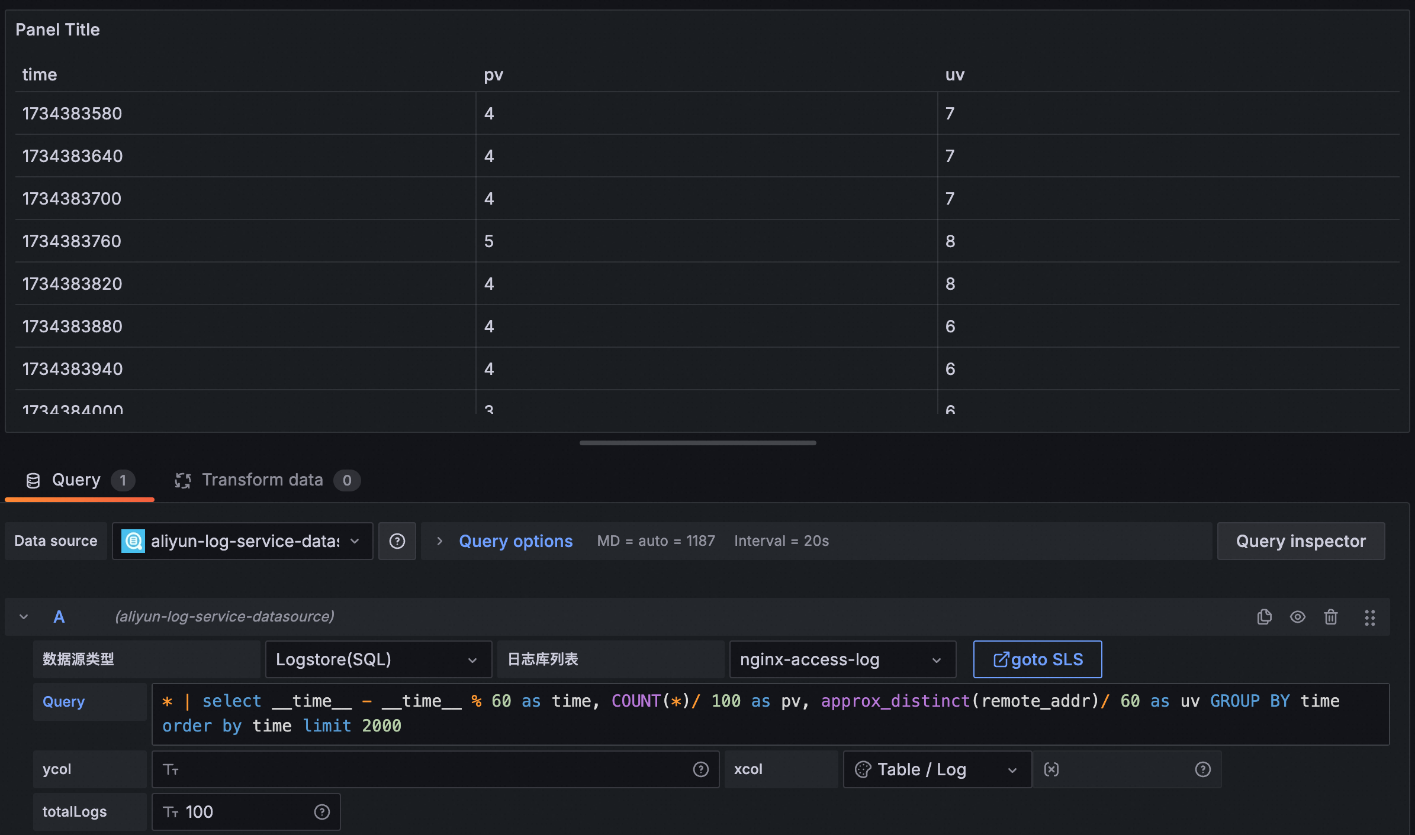This screenshot has width=1415, height=835.
Task: Switch to the Transform data tab
Action: (x=263, y=480)
